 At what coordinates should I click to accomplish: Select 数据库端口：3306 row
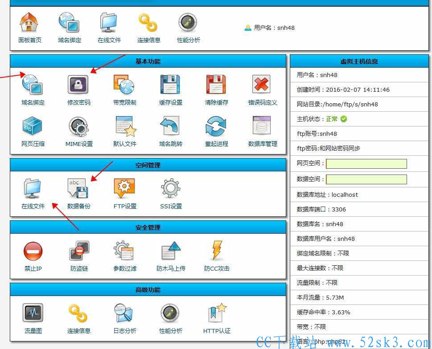359,209
